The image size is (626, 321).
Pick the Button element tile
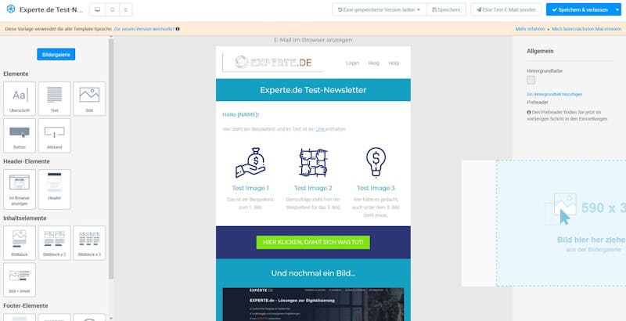(x=19, y=135)
